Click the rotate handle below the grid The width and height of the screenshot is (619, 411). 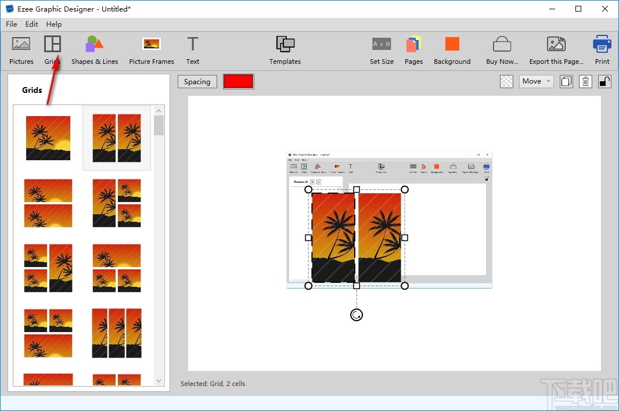click(357, 315)
